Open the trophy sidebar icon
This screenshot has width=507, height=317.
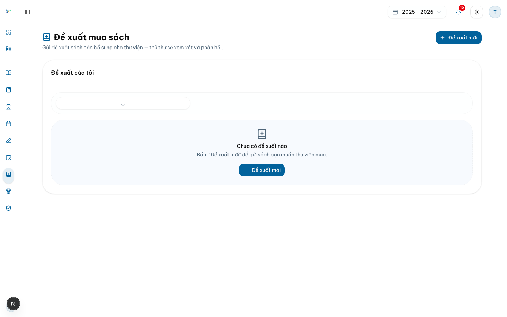point(8,107)
